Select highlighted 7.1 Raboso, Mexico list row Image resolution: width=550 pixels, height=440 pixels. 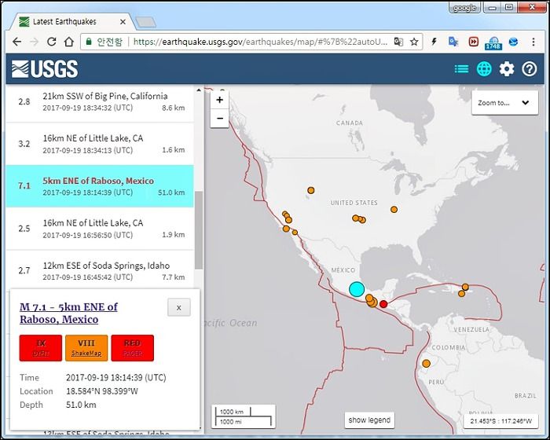tap(100, 186)
